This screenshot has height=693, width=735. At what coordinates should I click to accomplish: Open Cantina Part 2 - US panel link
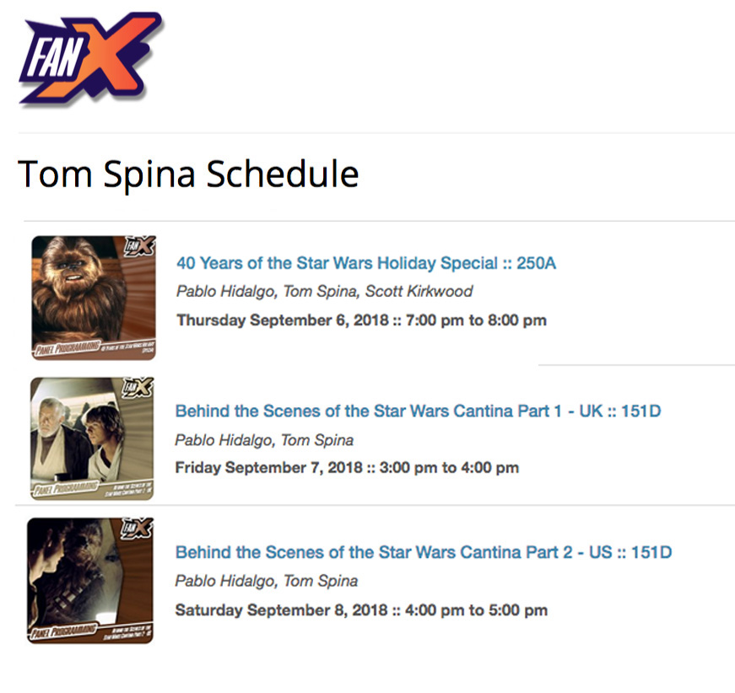point(424,552)
